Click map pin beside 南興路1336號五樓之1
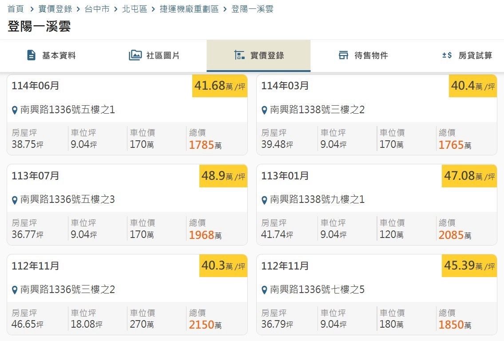The width and height of the screenshot is (504, 341). tap(15, 110)
